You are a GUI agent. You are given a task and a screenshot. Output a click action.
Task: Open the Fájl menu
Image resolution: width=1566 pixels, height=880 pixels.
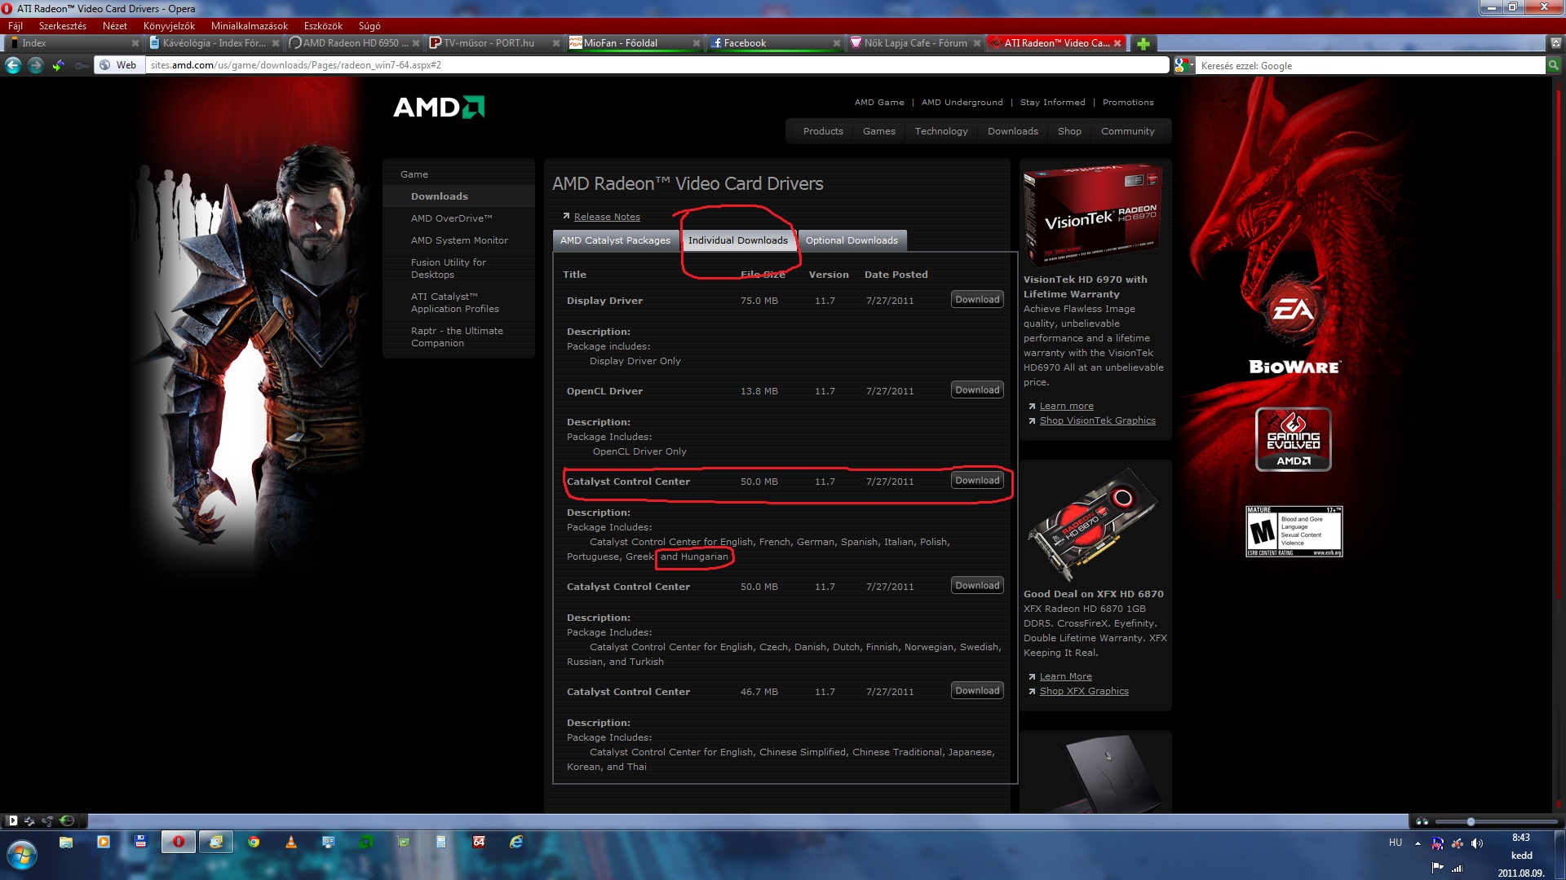tap(15, 26)
